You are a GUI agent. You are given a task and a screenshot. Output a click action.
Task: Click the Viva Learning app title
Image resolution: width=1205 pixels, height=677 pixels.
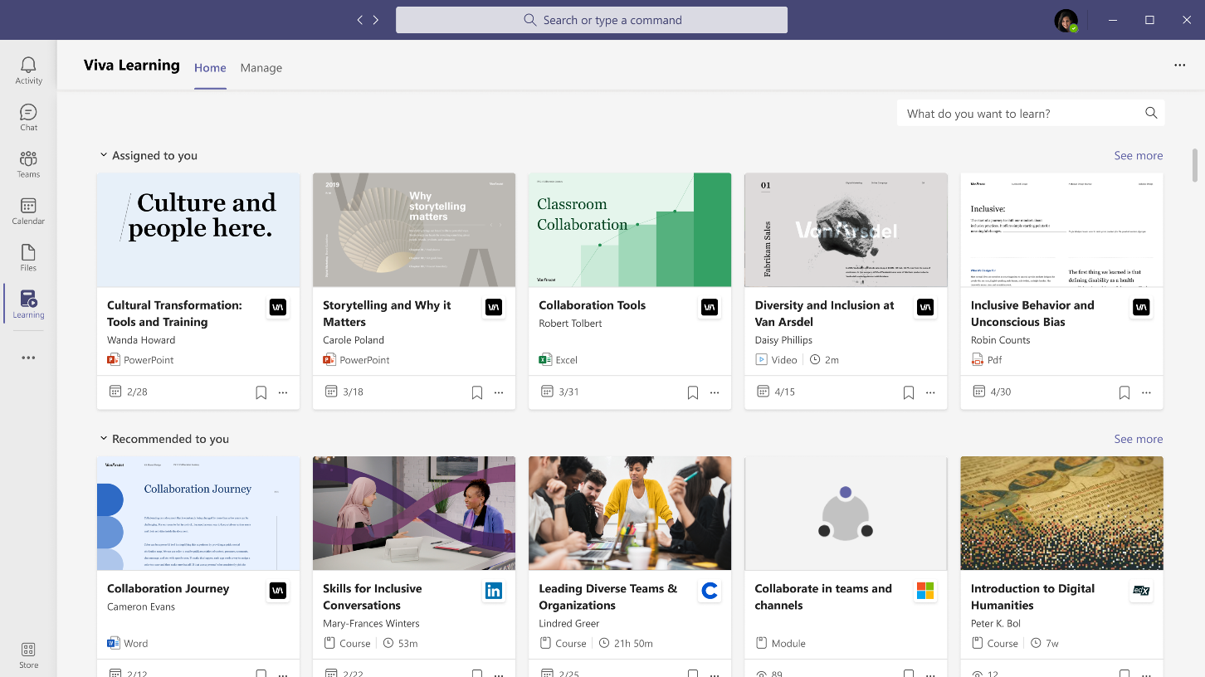pos(132,66)
